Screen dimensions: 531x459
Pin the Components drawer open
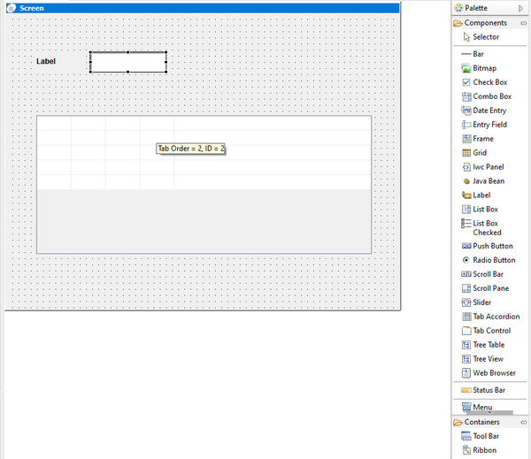[524, 23]
